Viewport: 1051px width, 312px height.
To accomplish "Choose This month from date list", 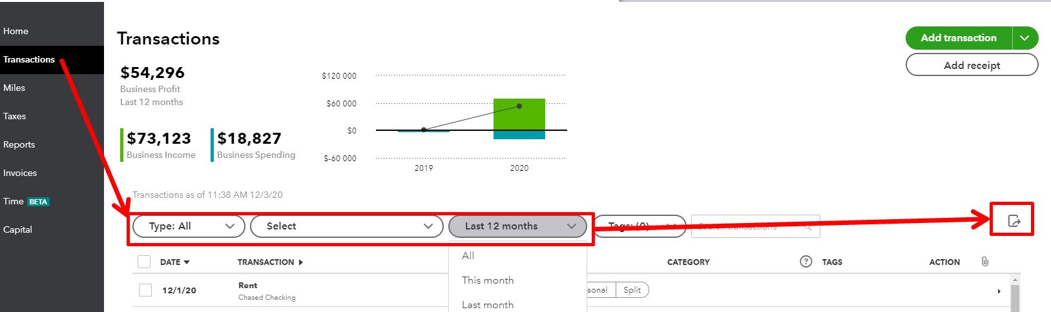I will (x=488, y=280).
